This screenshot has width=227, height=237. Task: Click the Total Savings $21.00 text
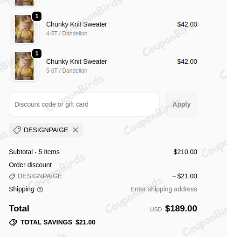click(58, 222)
